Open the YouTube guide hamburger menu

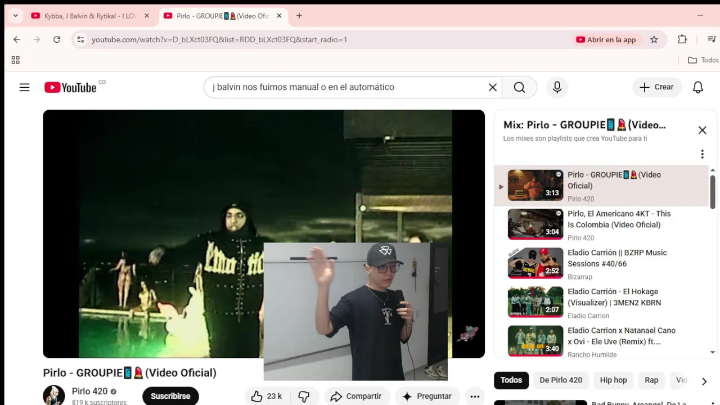pos(24,87)
